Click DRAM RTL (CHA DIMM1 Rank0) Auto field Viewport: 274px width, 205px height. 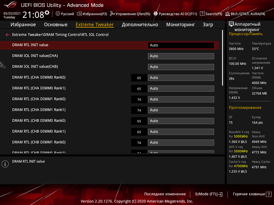tap(181, 99)
